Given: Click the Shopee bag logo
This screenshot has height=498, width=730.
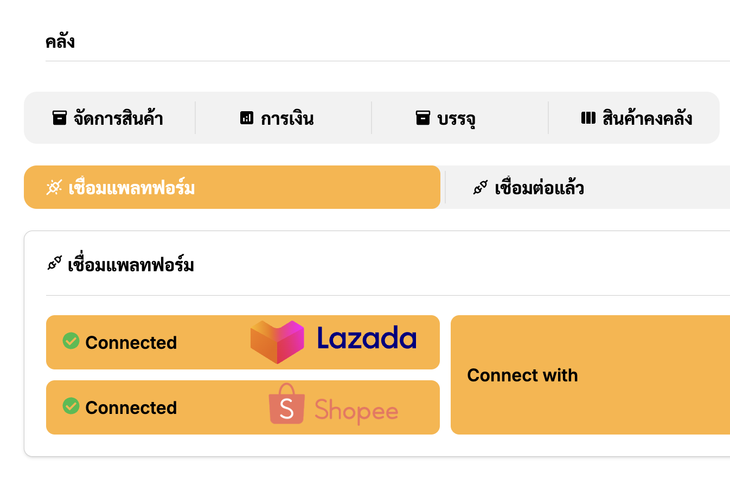Looking at the screenshot, I should [x=286, y=405].
